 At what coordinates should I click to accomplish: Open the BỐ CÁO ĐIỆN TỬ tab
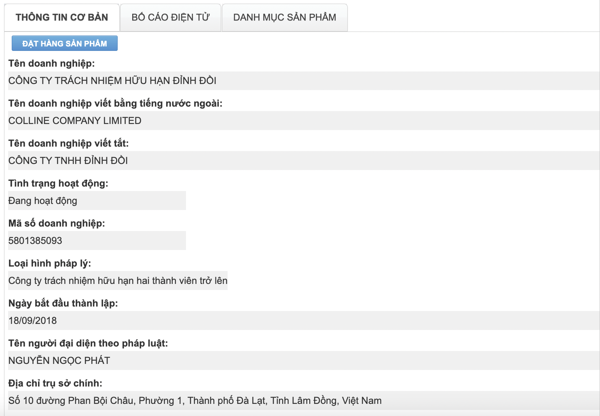click(x=171, y=17)
